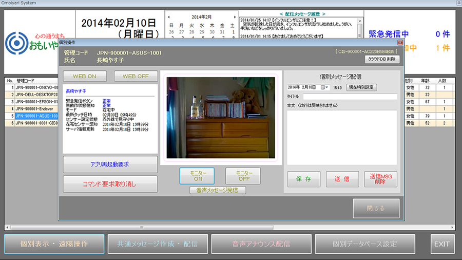Click the タイトル input field

(350, 97)
